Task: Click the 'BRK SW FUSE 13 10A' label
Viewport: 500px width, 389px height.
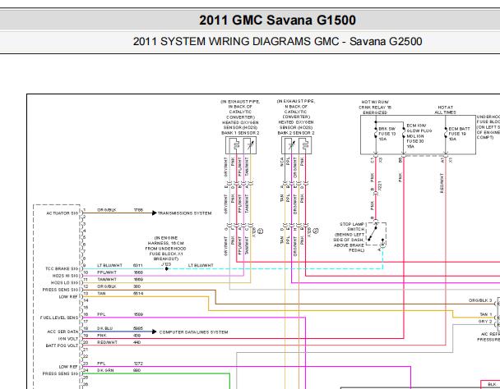Action: 387,134
